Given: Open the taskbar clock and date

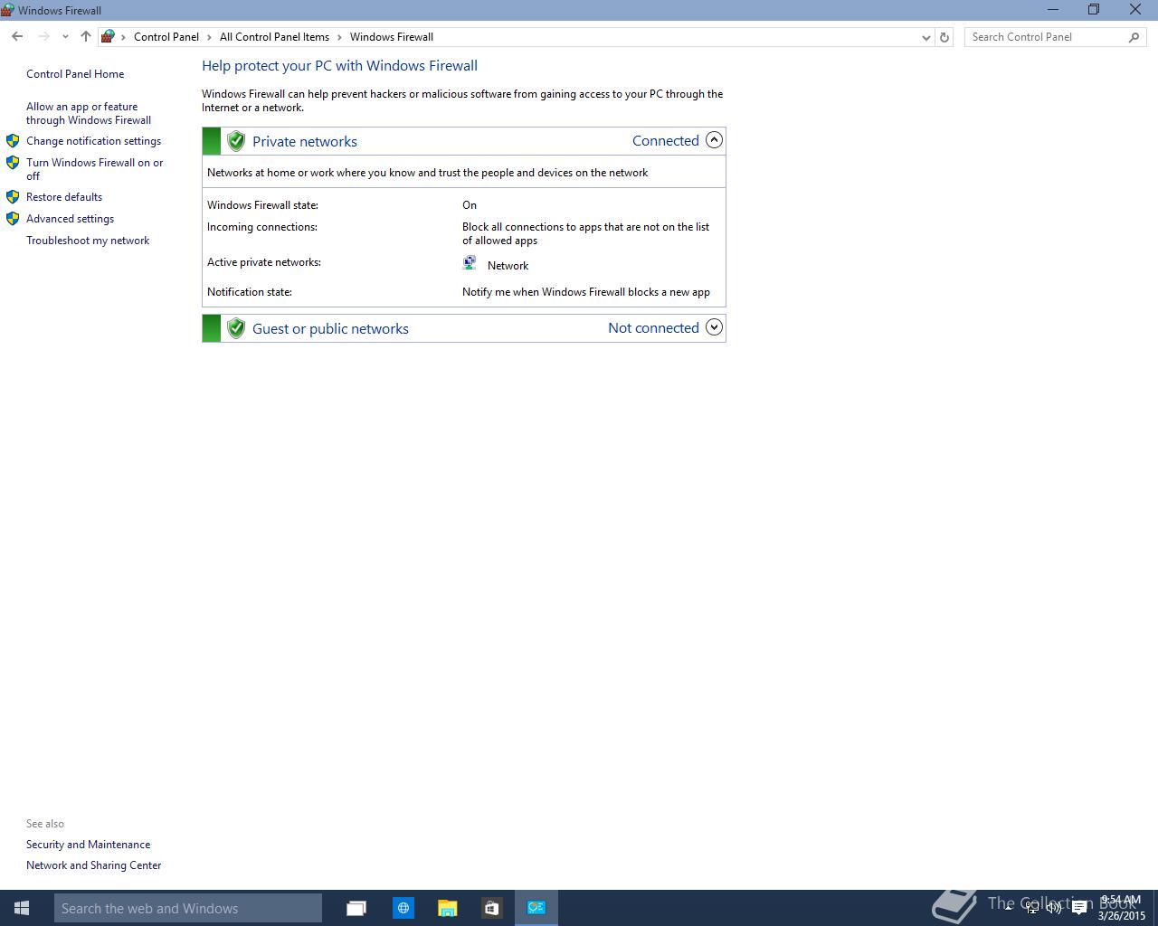Looking at the screenshot, I should click(x=1121, y=908).
